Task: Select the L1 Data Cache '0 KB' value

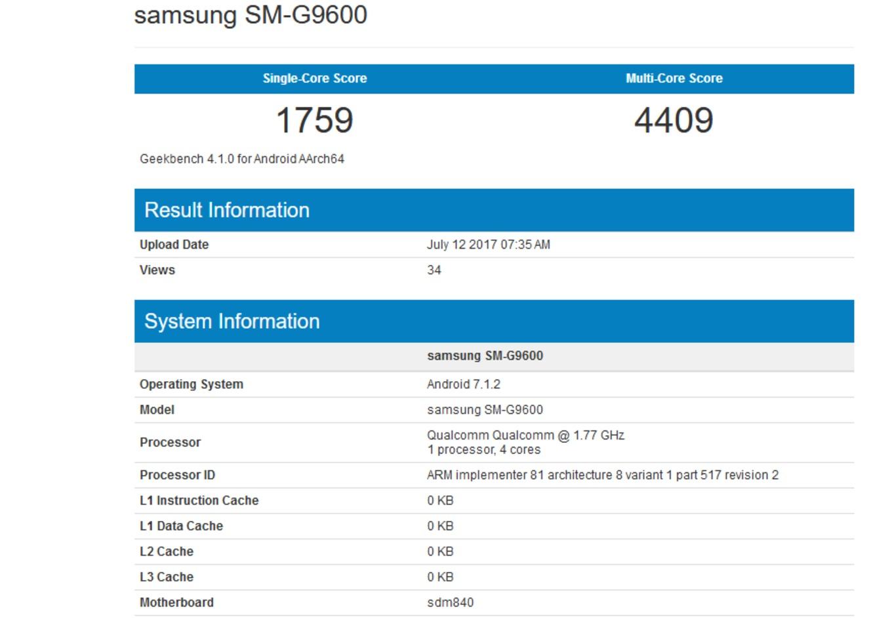Action: click(440, 526)
